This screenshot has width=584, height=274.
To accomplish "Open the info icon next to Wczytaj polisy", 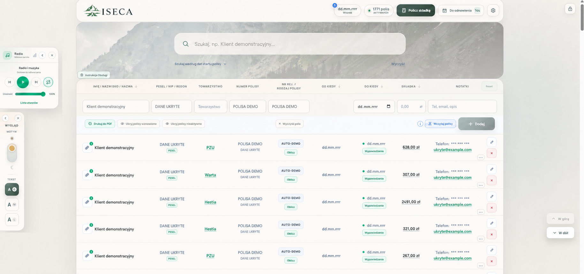I will pyautogui.click(x=420, y=124).
